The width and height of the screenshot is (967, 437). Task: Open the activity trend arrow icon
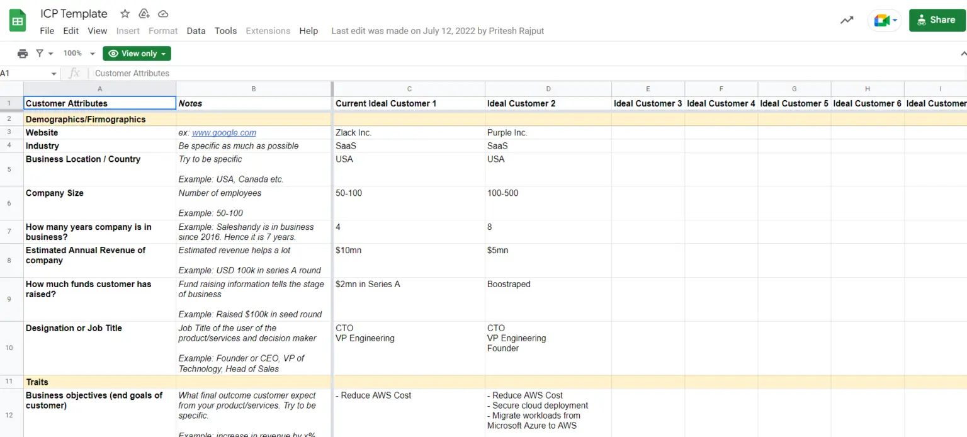[847, 20]
